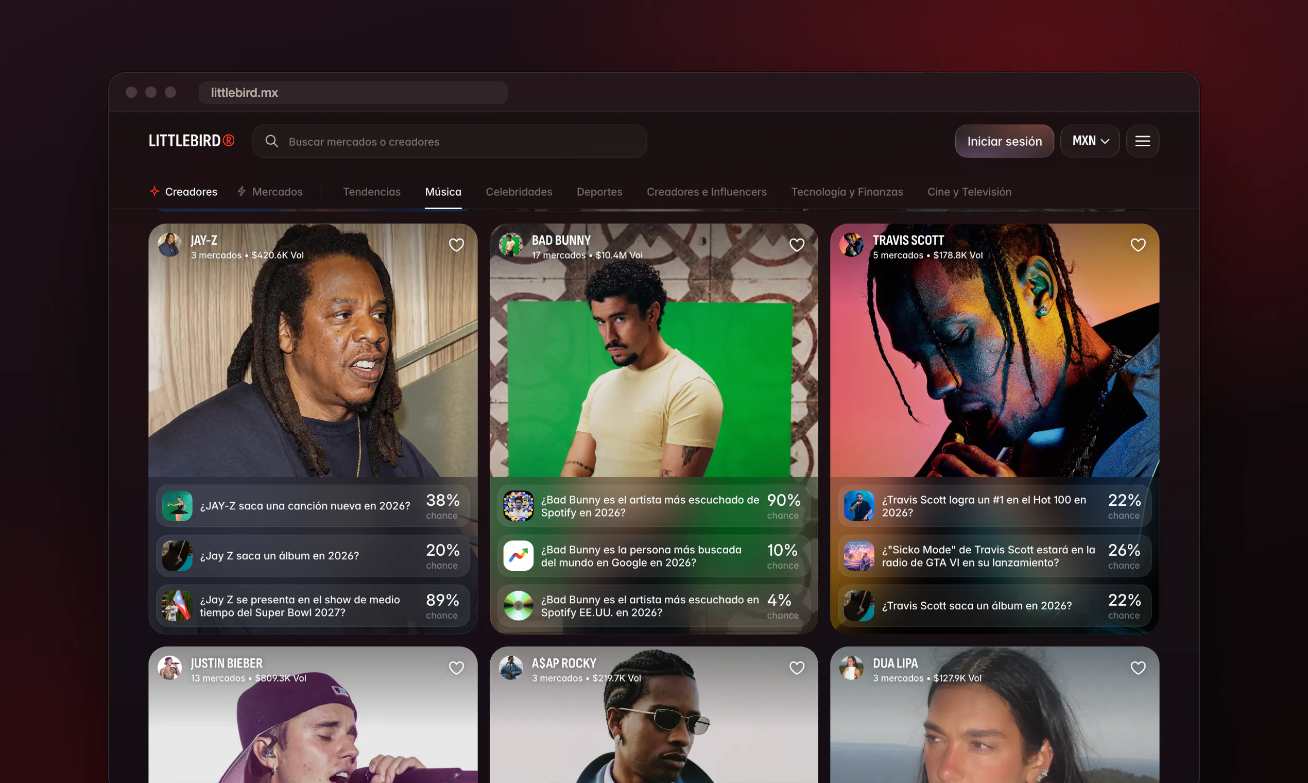The height and width of the screenshot is (783, 1308).
Task: Switch to the Mercados view
Action: coord(270,192)
